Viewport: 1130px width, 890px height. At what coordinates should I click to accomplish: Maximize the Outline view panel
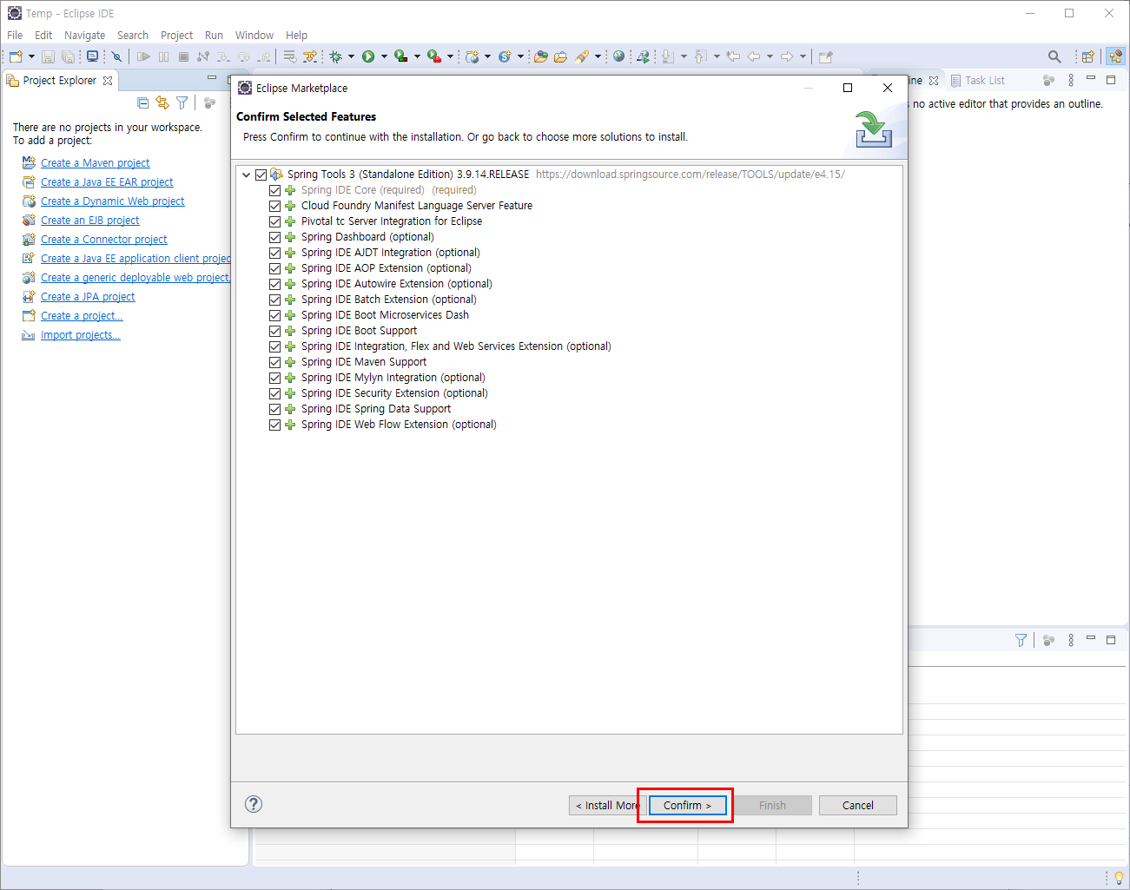[x=1111, y=79]
